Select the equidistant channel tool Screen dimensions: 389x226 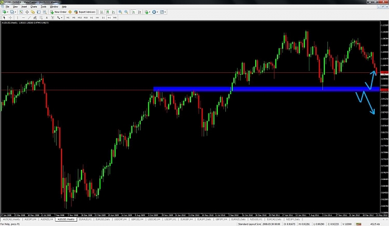tap(35, 17)
